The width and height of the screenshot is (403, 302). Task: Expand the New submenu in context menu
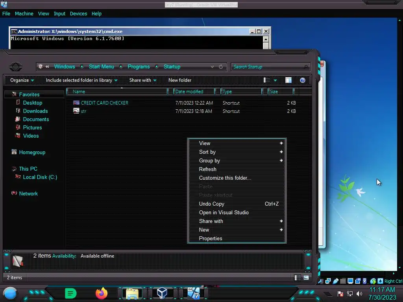coord(237,230)
